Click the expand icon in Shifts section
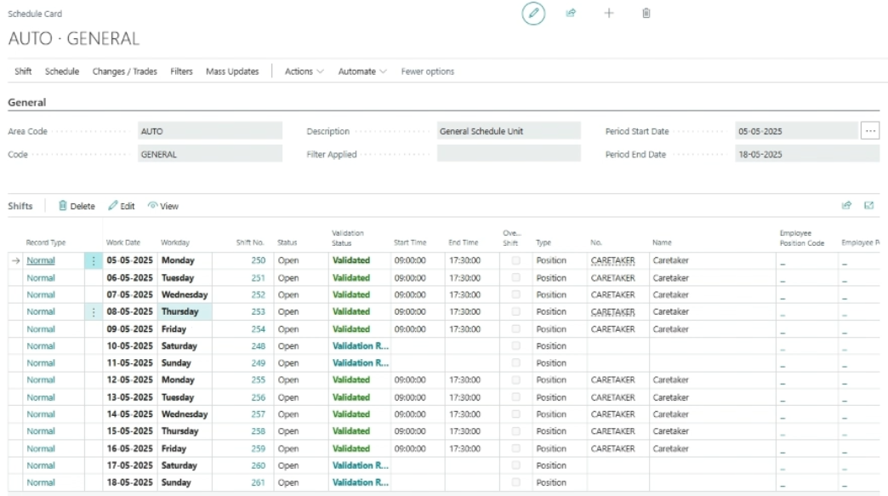 point(869,206)
